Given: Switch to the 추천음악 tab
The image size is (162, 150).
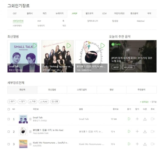Looking at the screenshot, I should [x=141, y=90].
